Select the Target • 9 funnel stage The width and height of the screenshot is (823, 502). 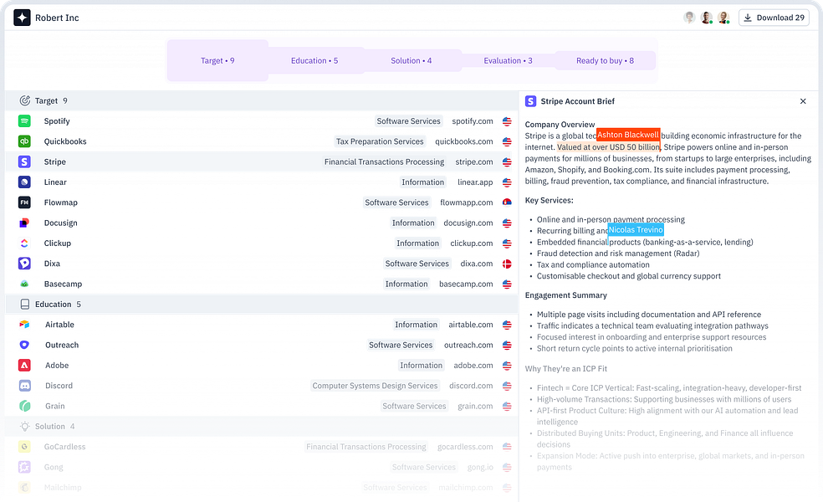(x=217, y=61)
